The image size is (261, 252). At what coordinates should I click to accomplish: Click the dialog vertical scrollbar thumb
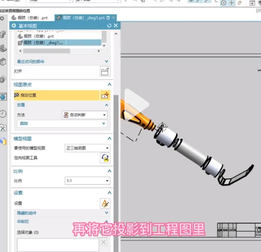pos(116,173)
